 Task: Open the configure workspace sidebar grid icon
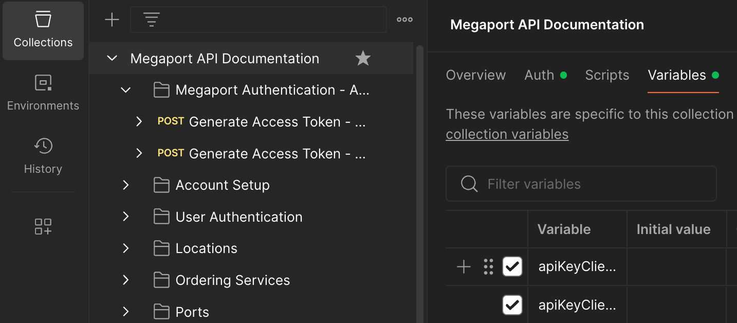pos(43,226)
